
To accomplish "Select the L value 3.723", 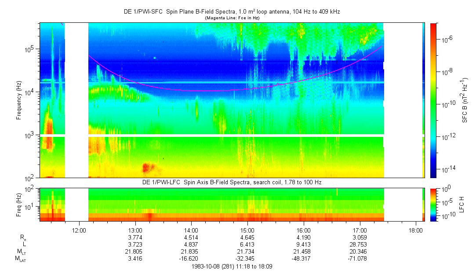I will click(x=135, y=244).
